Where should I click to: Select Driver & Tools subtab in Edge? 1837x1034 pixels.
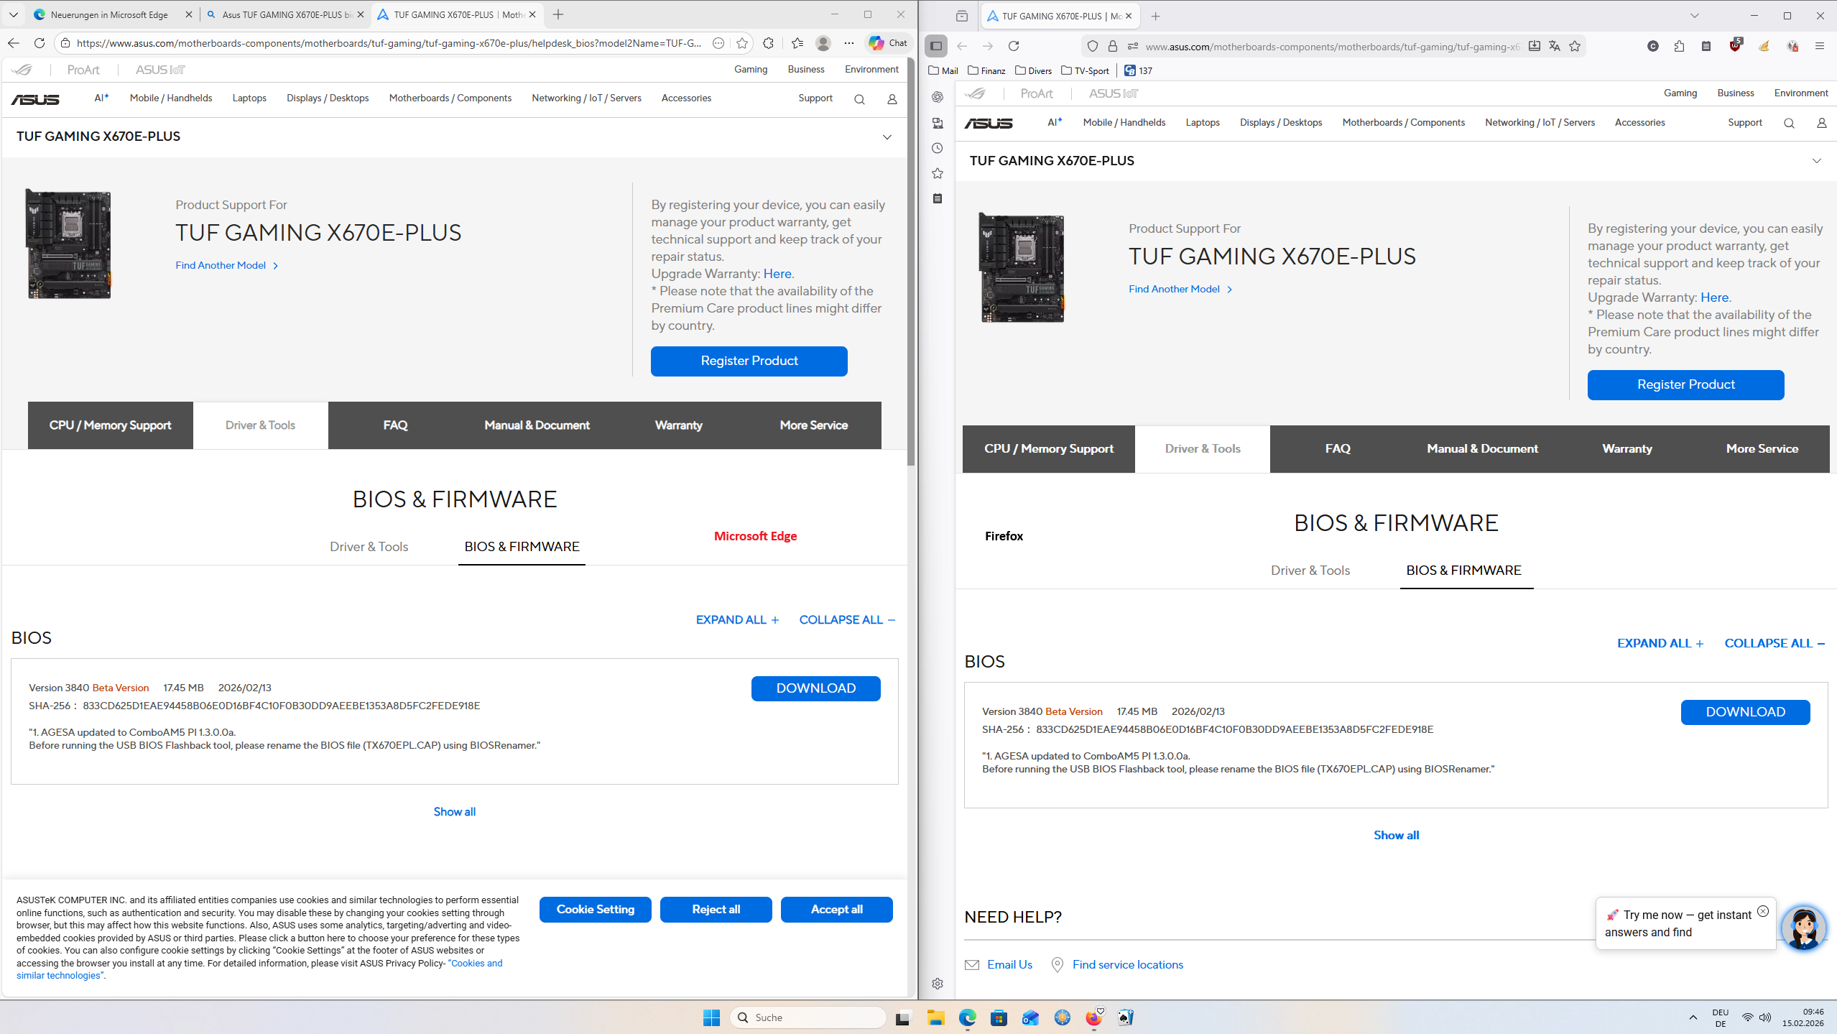369,547
